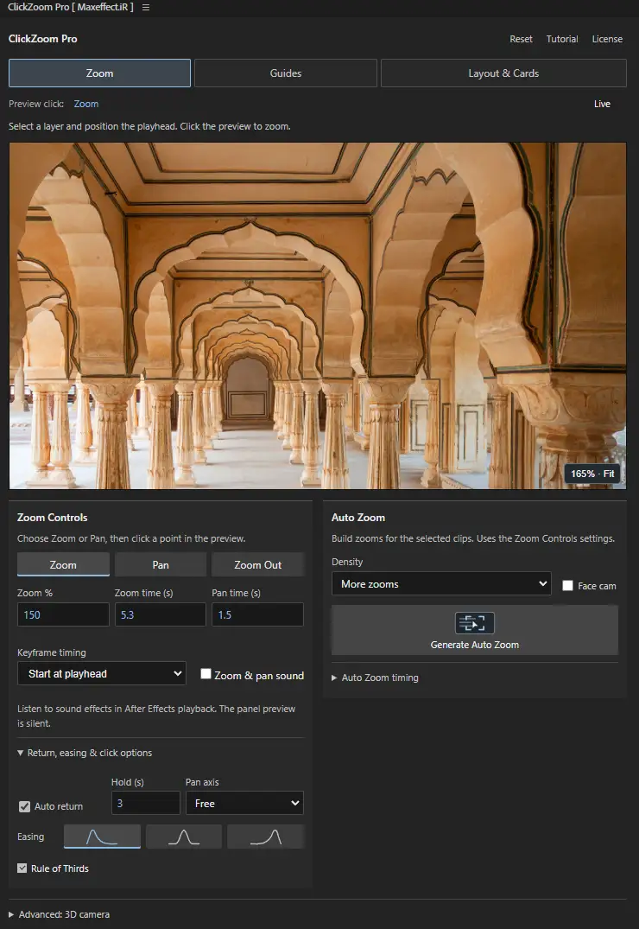
Task: Open the panel hamburger menu icon
Action: click(146, 8)
